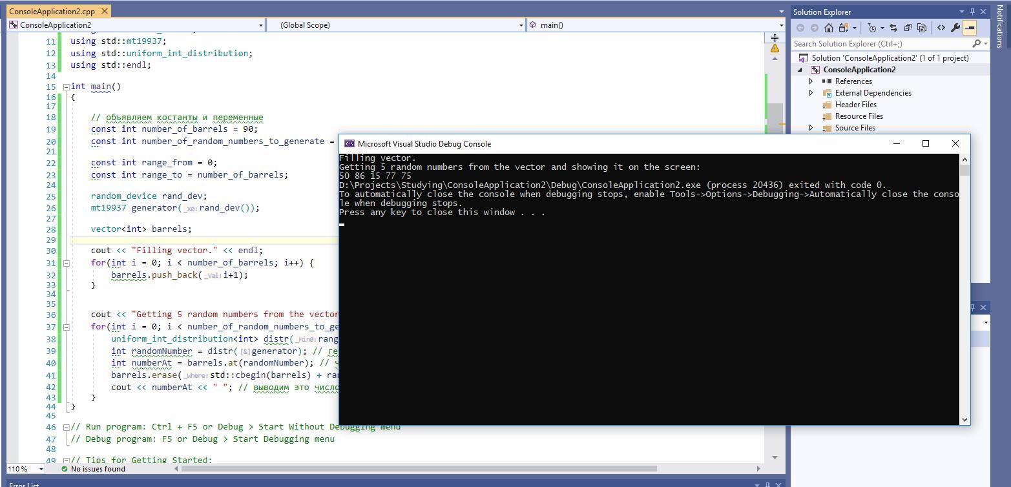Image resolution: width=1011 pixels, height=487 pixels.
Task: Click the Collapse All icon in Solution Explorer
Action: click(908, 28)
